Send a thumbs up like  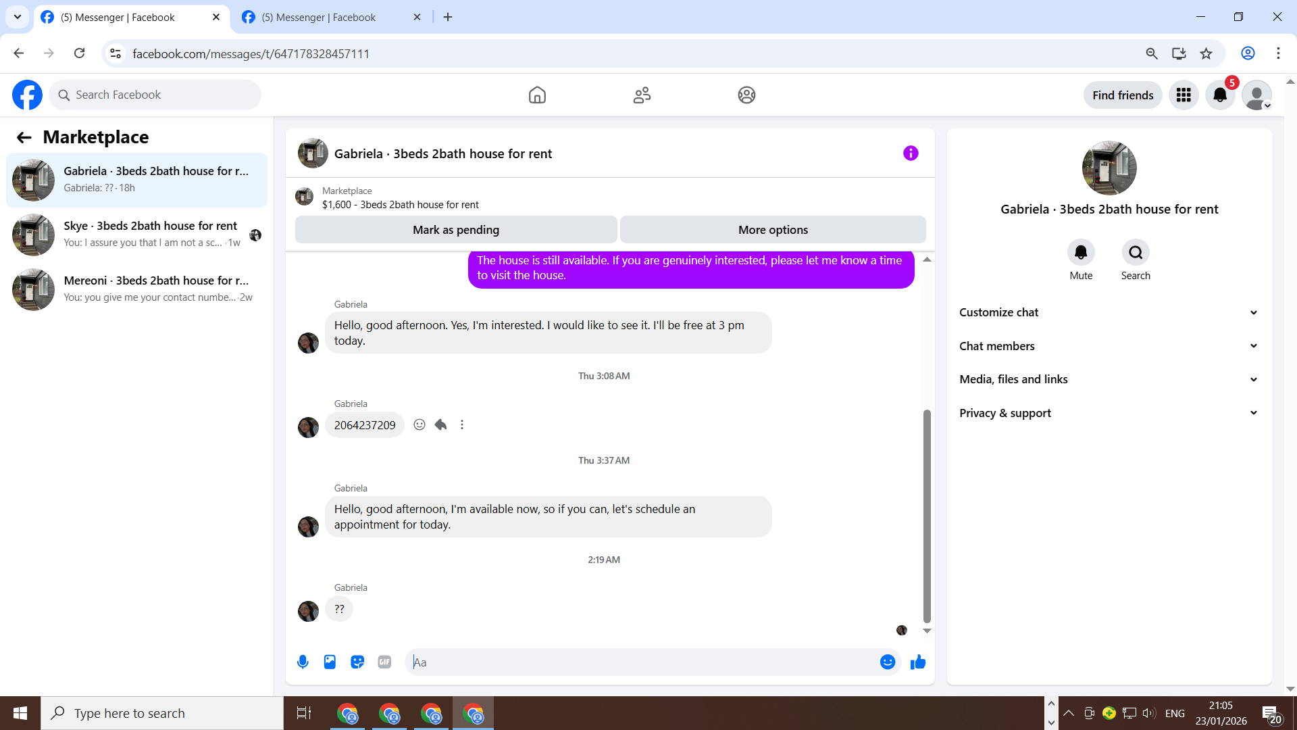click(x=917, y=662)
